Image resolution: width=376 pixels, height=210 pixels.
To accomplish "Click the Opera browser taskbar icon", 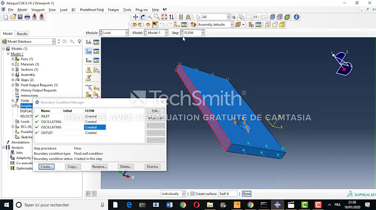I will 196,205.
